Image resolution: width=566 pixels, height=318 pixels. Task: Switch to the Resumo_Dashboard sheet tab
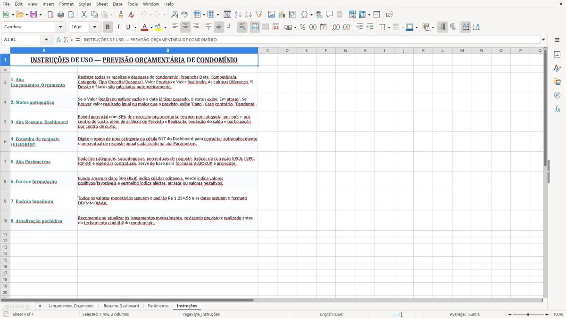tap(121, 306)
